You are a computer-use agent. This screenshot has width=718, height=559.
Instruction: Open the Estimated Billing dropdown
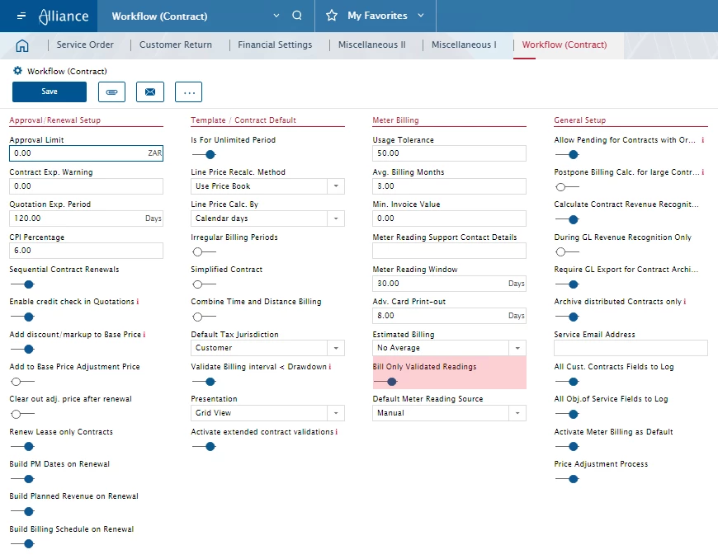(517, 348)
